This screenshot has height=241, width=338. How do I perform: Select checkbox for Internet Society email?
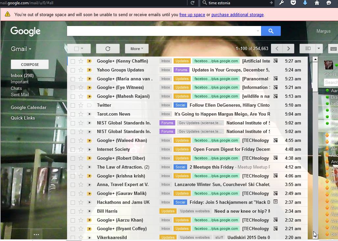pos(73,149)
